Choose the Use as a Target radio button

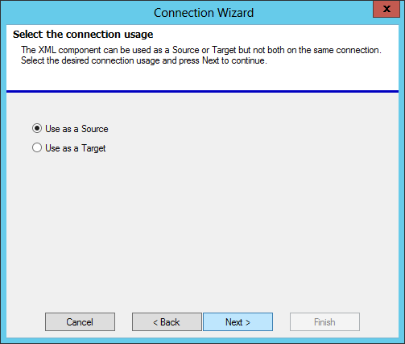pos(37,147)
